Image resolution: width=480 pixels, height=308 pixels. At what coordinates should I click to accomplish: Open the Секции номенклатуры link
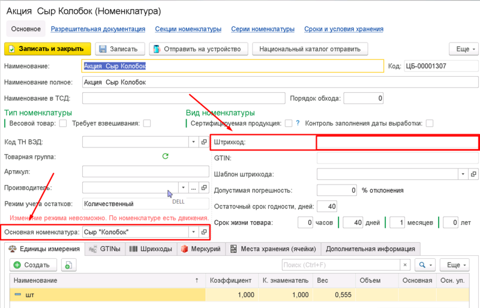click(188, 29)
